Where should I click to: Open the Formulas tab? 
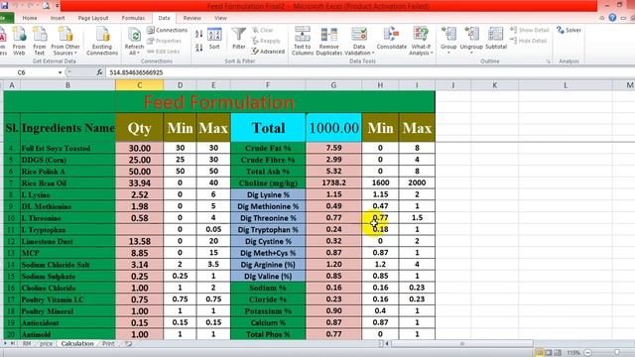pos(133,18)
